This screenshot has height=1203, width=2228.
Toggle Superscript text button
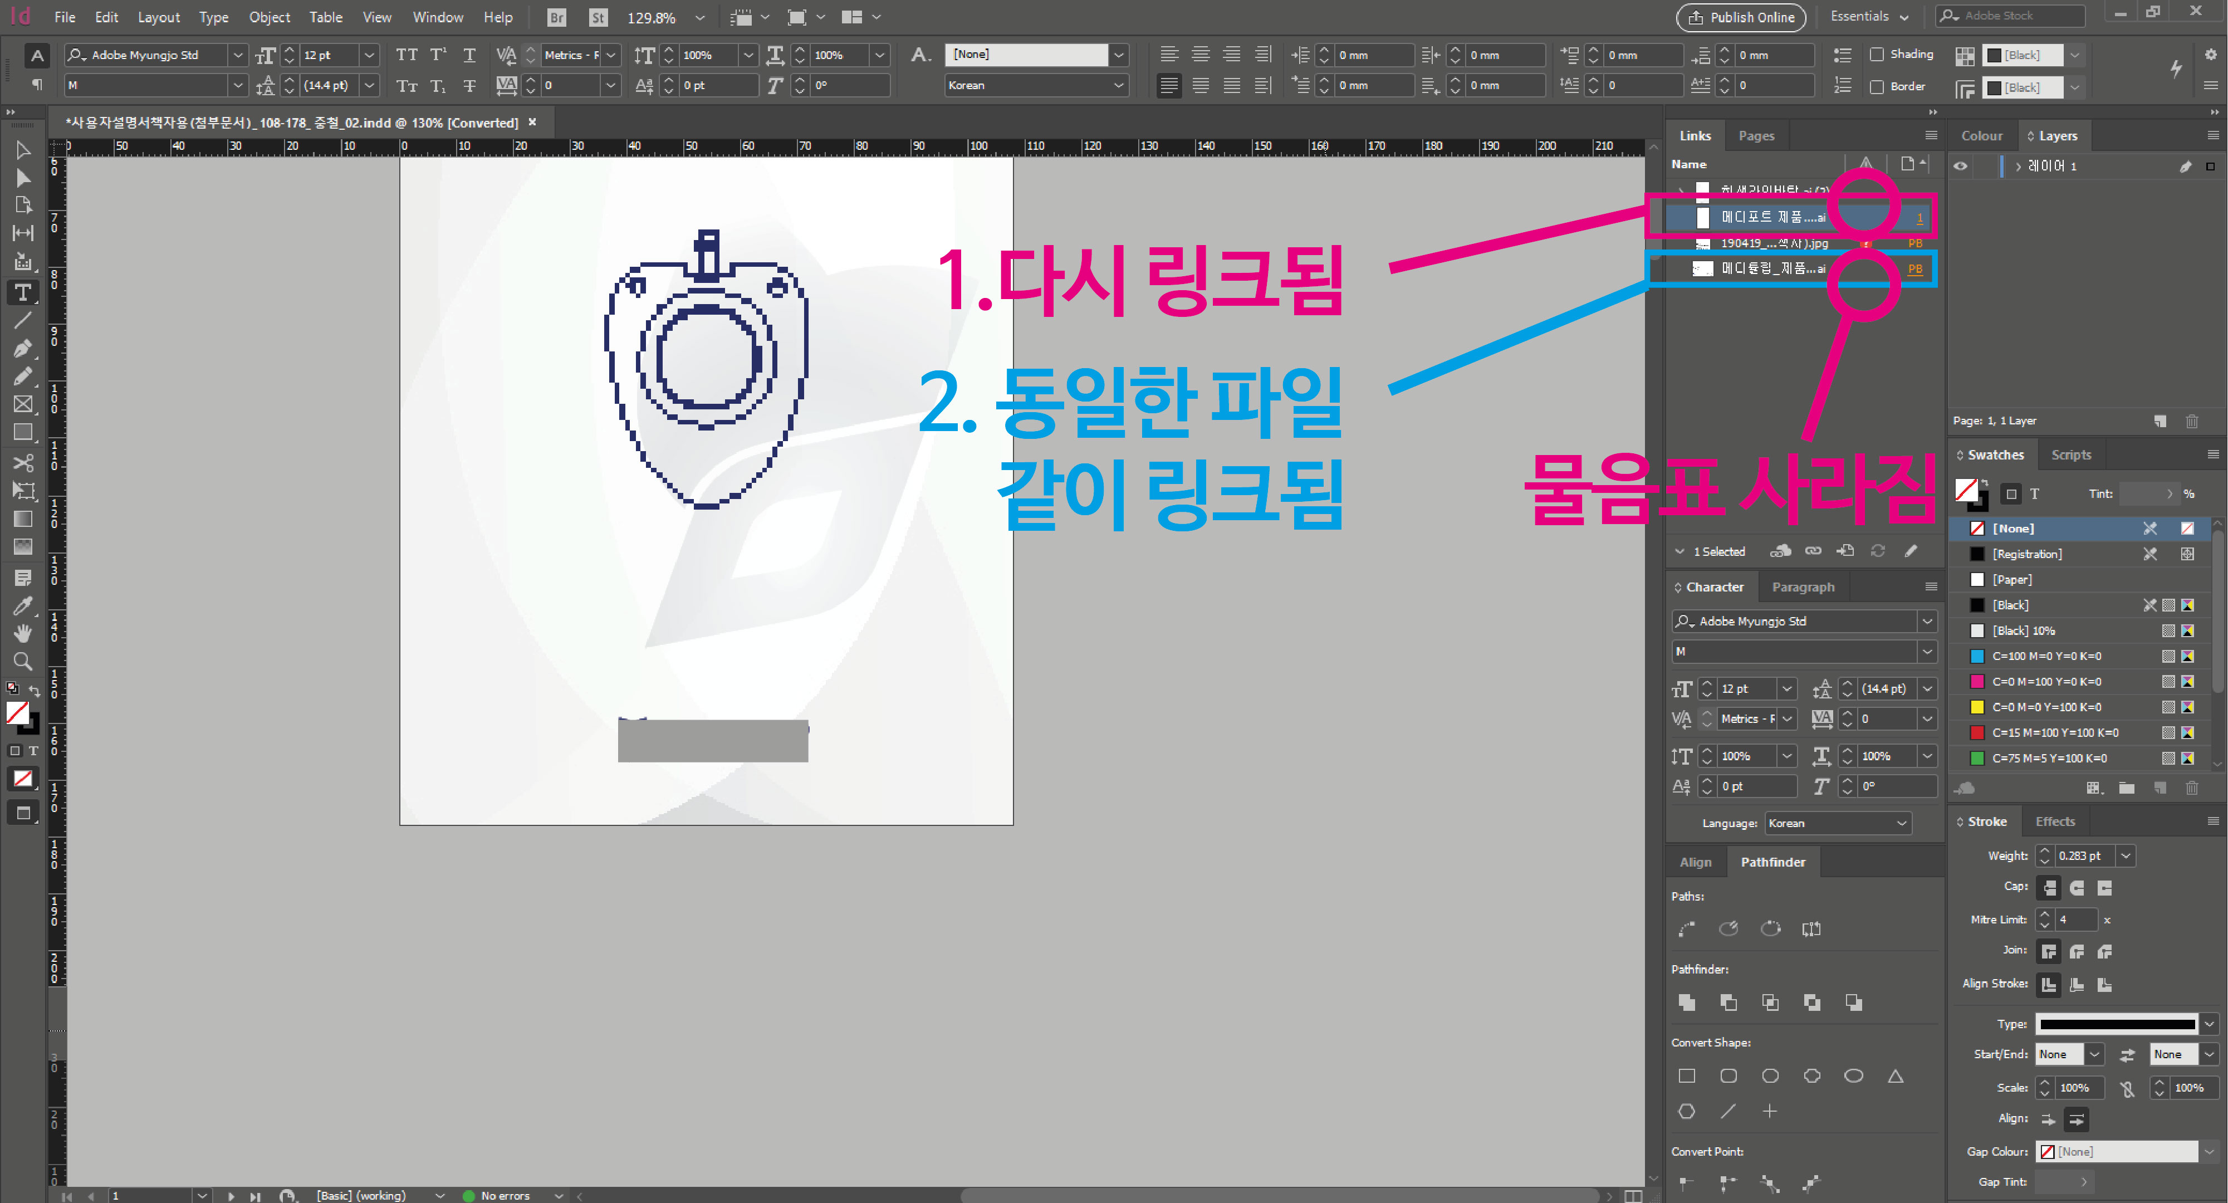point(438,55)
